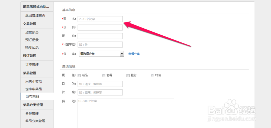
Task: Open 返回管理首页 in the sidebar
Action: (35, 15)
